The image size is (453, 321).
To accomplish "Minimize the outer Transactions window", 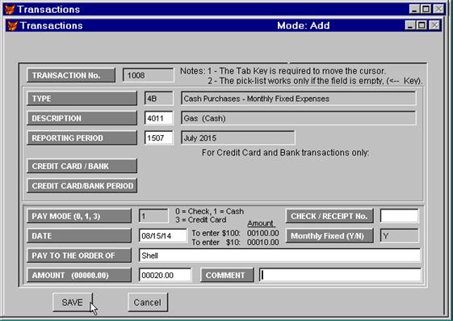I will [x=414, y=9].
